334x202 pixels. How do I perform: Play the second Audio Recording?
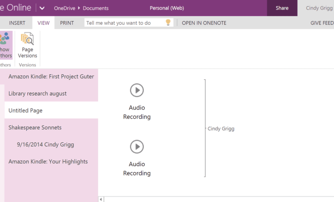137,147
